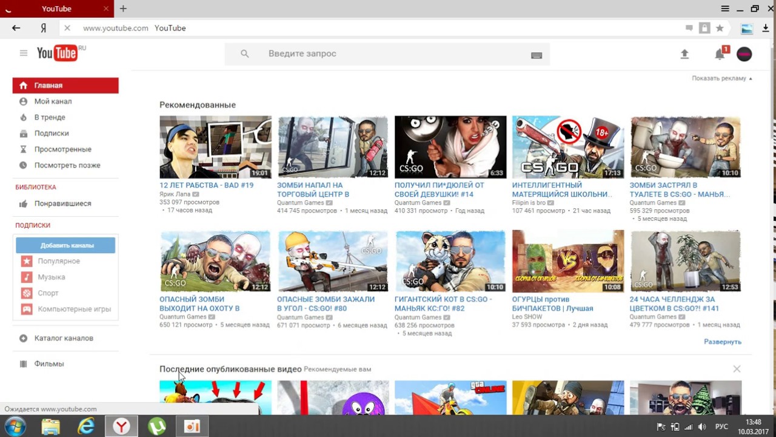Bookmark page with the star icon
The width and height of the screenshot is (776, 437).
[720, 28]
